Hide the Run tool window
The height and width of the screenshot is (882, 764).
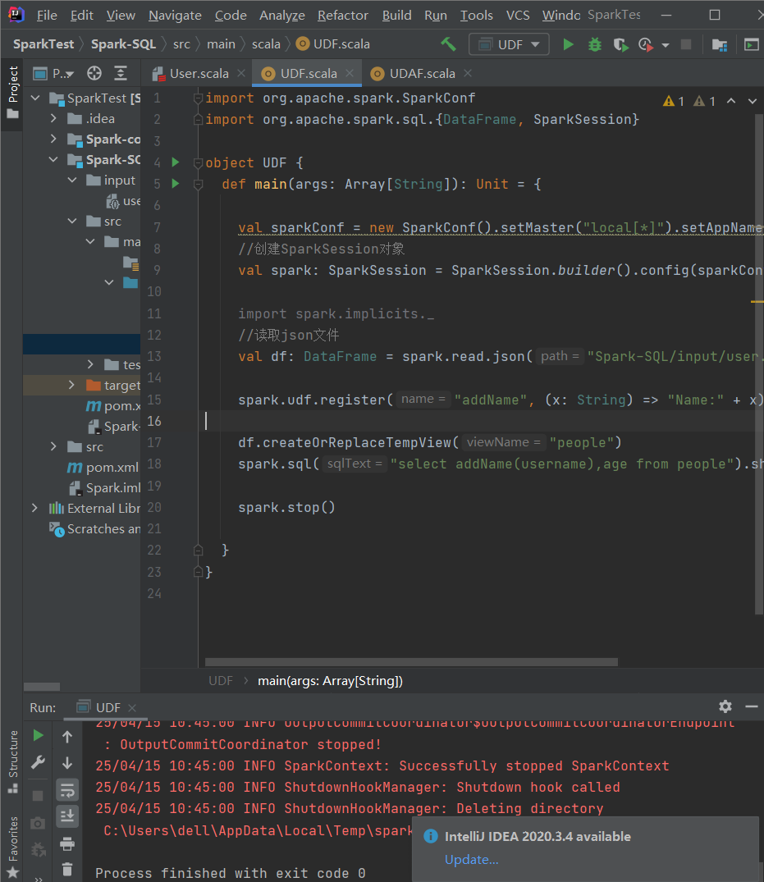pyautogui.click(x=752, y=706)
